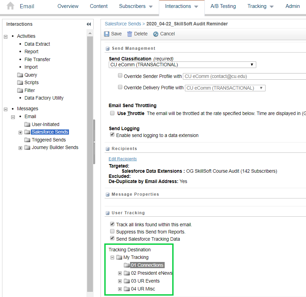Collapse the My Tracking folder node
This screenshot has width=306, height=297.
point(112,258)
